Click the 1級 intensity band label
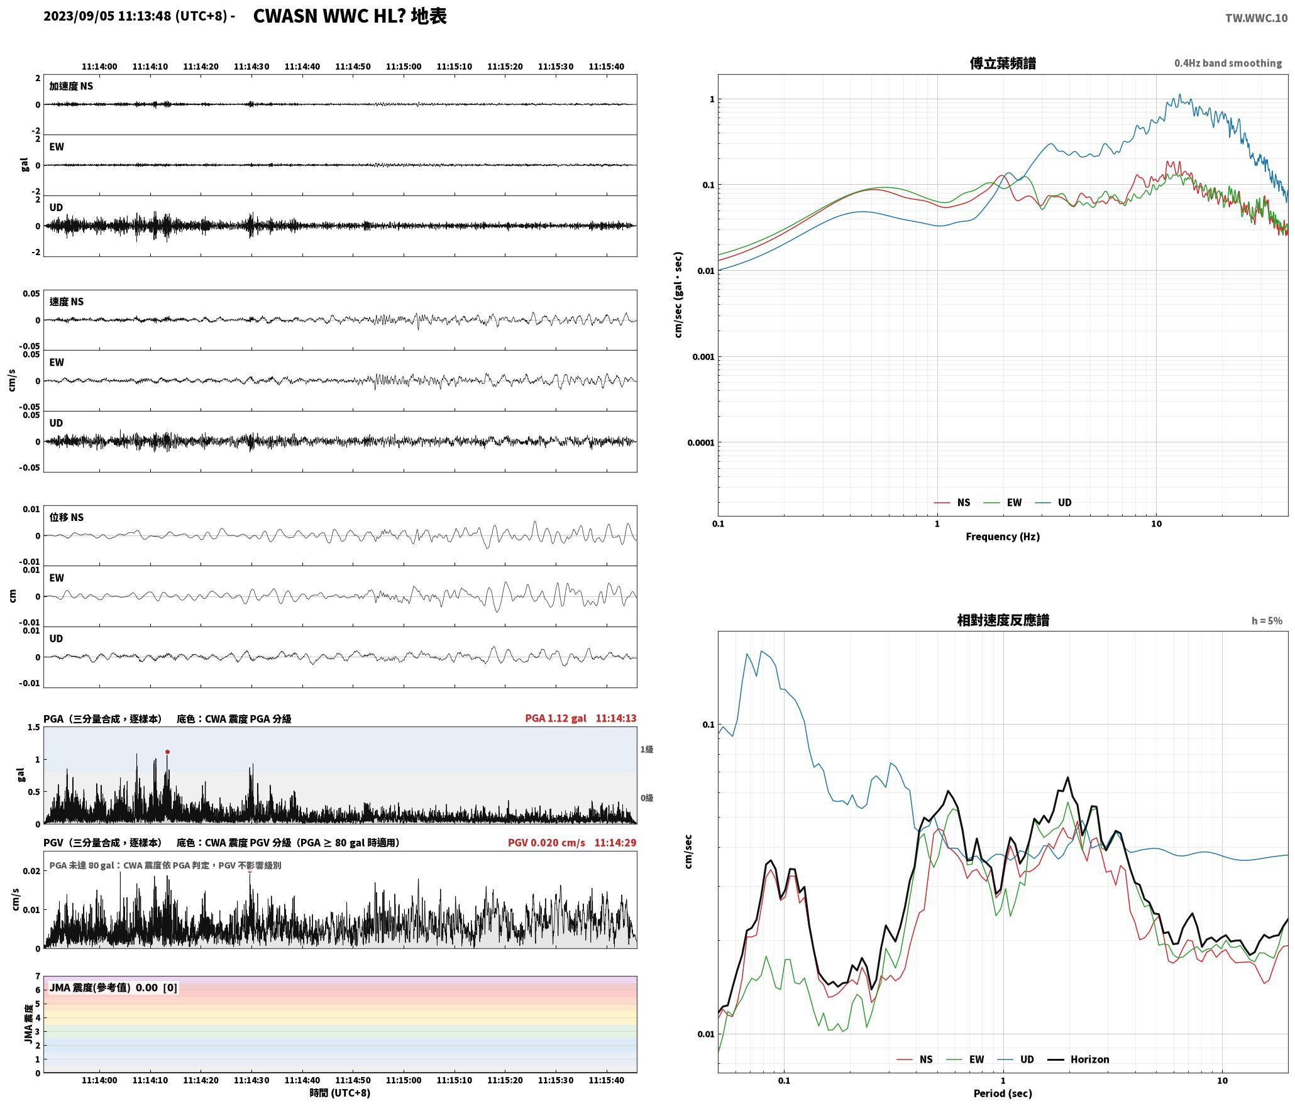This screenshot has width=1295, height=1106. pos(647,749)
